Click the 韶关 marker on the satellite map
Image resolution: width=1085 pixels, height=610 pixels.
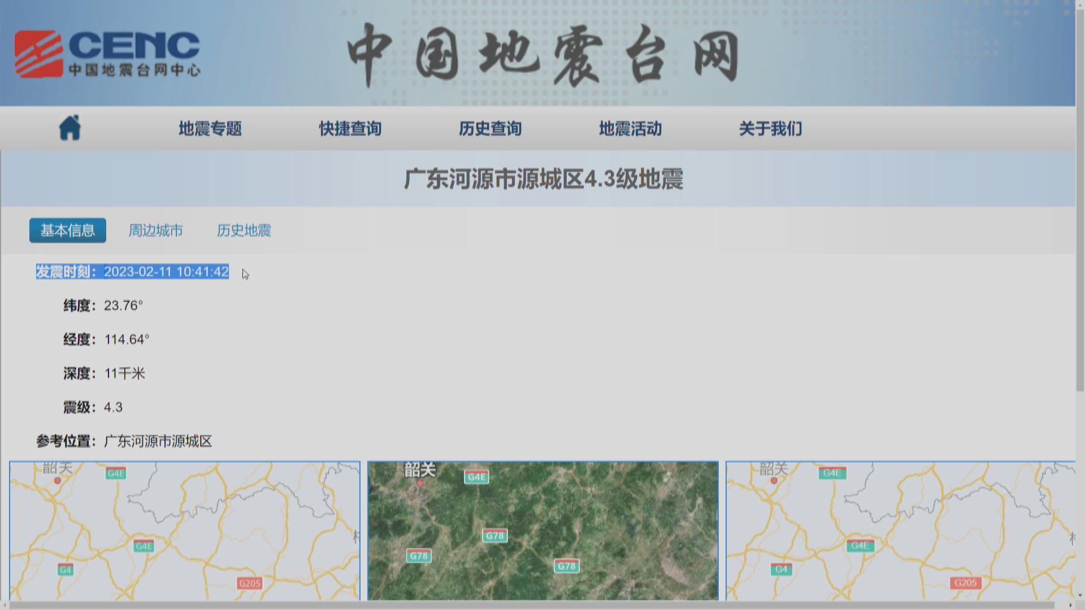tap(419, 471)
